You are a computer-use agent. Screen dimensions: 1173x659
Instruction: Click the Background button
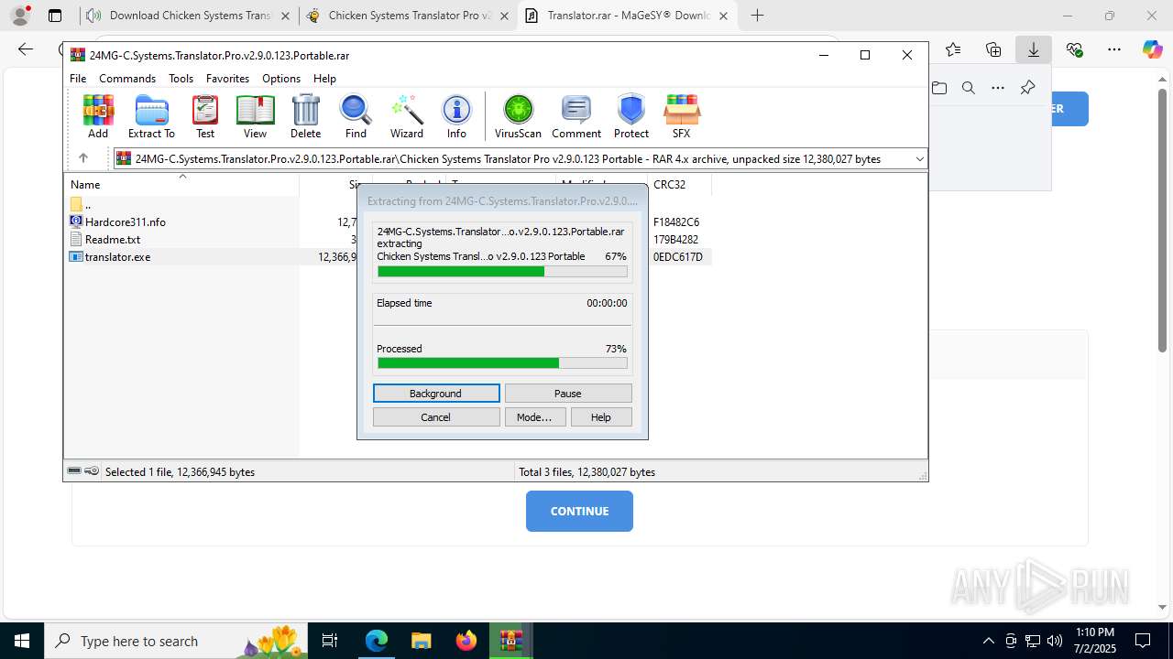click(436, 394)
